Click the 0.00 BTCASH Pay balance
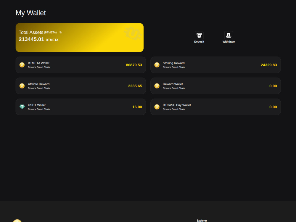The image size is (296, 222). pyautogui.click(x=273, y=107)
